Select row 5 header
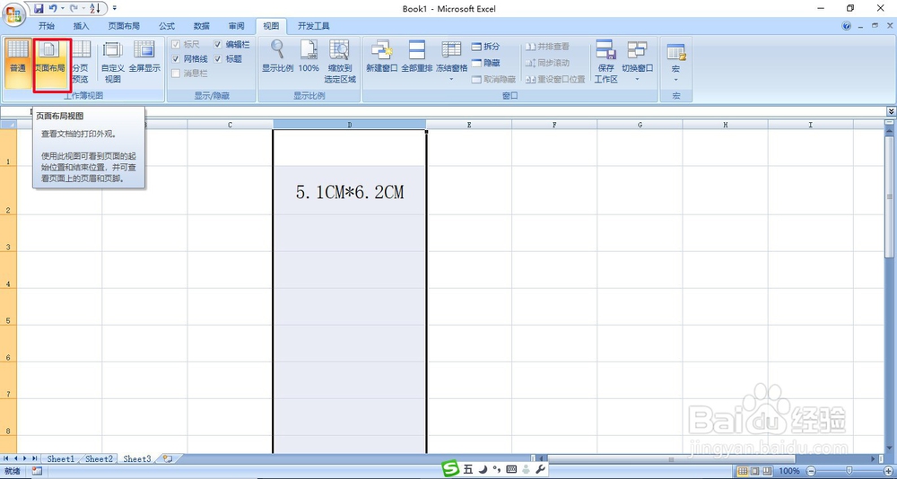897x479 pixels. tap(9, 307)
